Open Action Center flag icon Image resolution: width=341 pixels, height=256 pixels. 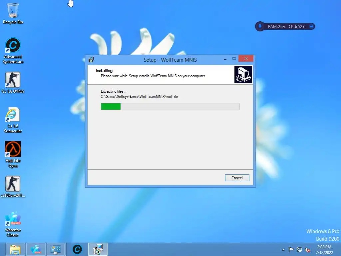[291, 250]
